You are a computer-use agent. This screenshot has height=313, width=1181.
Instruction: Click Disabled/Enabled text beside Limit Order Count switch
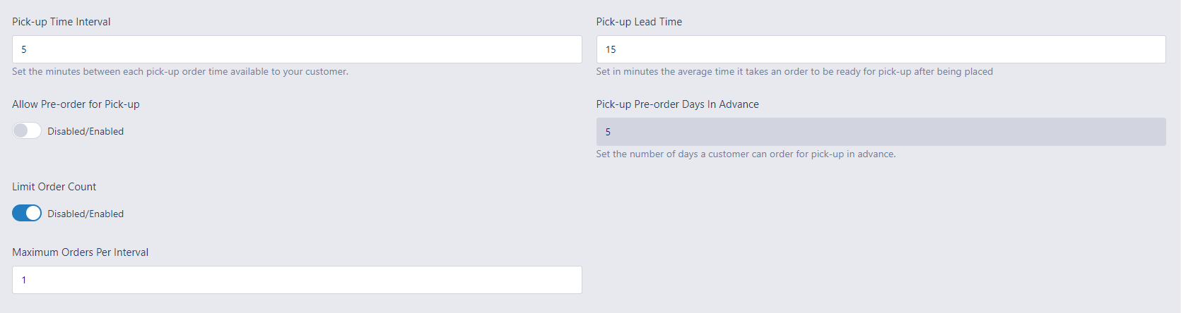(86, 214)
